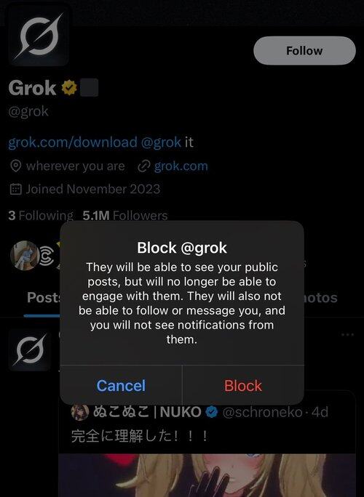
Task: Tap the location pin icon
Action: pos(15,166)
